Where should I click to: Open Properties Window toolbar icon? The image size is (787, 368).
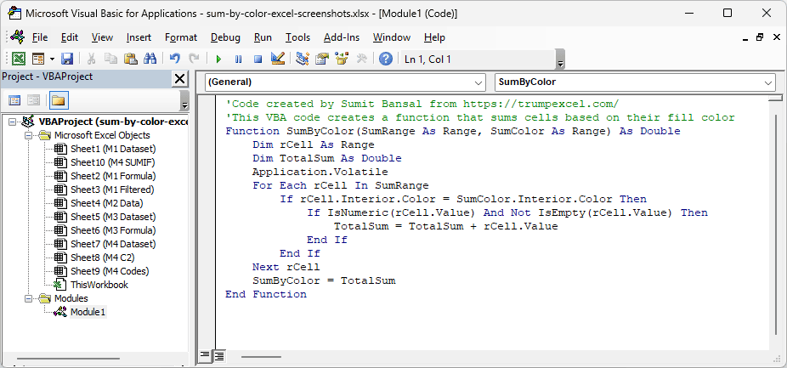[322, 59]
